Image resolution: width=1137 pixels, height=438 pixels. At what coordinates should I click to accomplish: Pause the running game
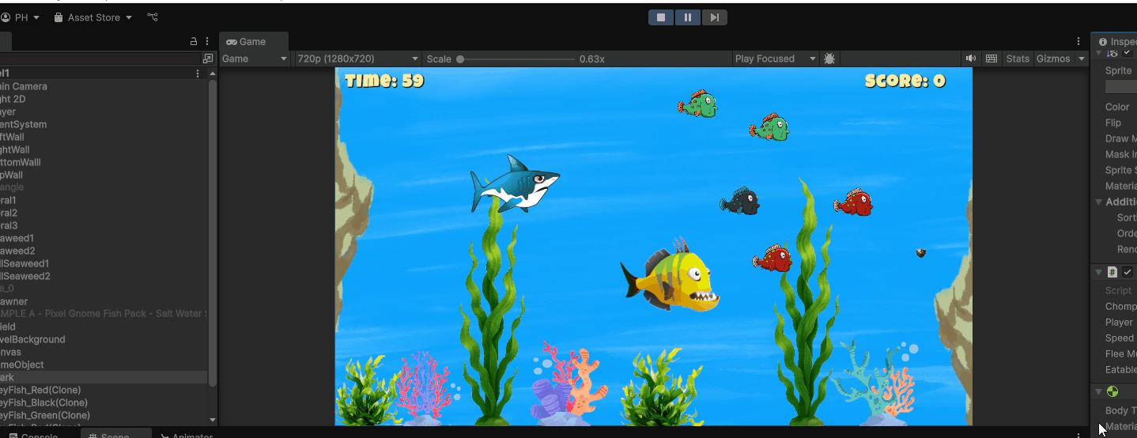(x=688, y=17)
